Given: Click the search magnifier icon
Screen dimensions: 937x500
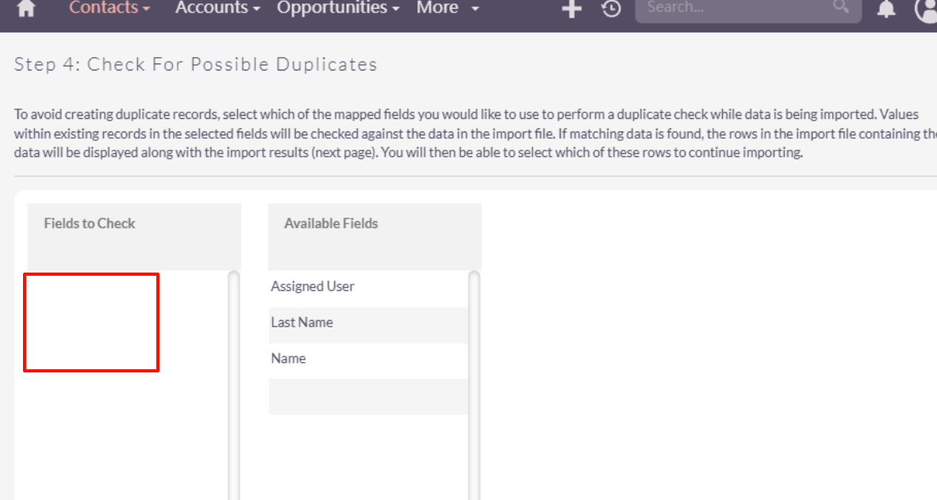Looking at the screenshot, I should [x=840, y=7].
